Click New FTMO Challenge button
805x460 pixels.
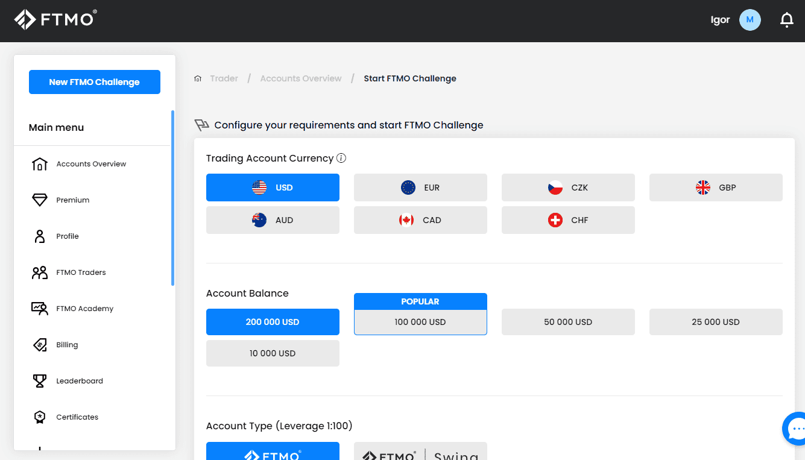click(x=95, y=82)
